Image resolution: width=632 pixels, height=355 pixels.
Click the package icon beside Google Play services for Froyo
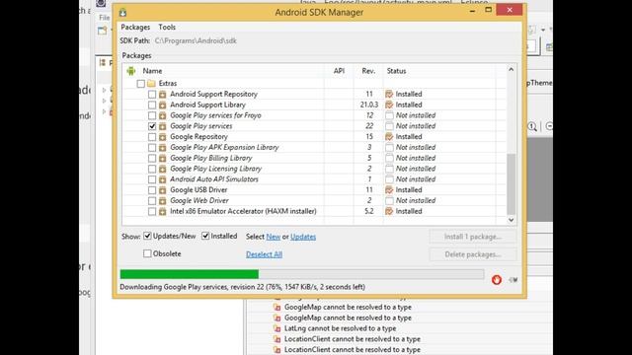click(x=162, y=115)
